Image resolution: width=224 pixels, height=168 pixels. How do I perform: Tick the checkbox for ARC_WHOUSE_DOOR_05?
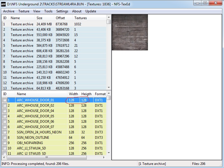5,116
